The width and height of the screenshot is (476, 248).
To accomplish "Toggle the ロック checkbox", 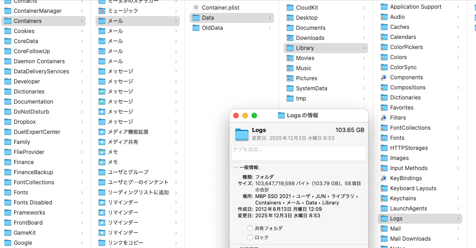I will pyautogui.click(x=250, y=237).
